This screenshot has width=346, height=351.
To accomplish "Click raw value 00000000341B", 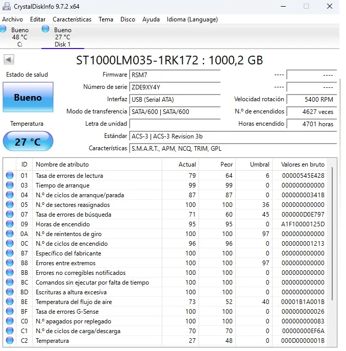I will pos(303,195).
